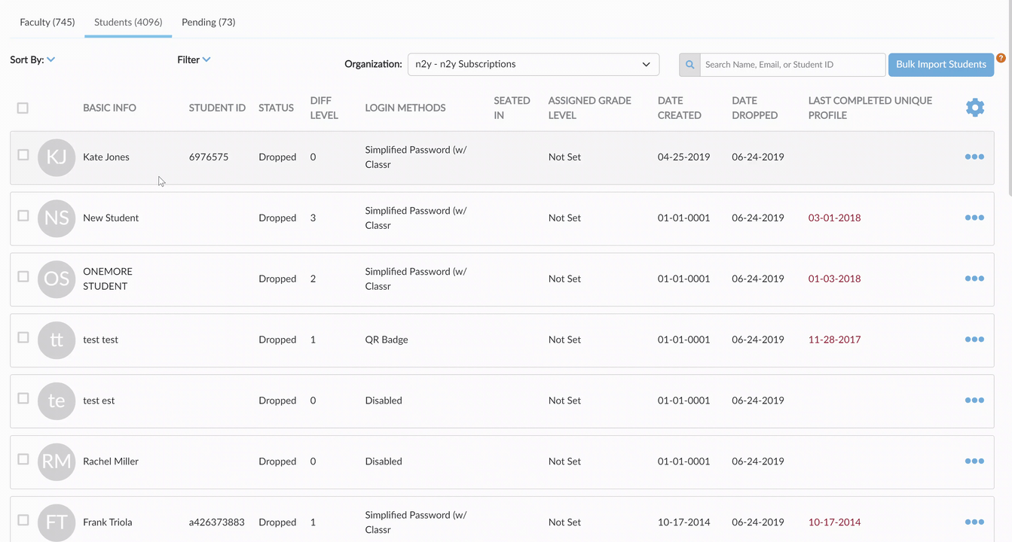Click the Bulk Import Students button
This screenshot has width=1012, height=542.
[941, 65]
